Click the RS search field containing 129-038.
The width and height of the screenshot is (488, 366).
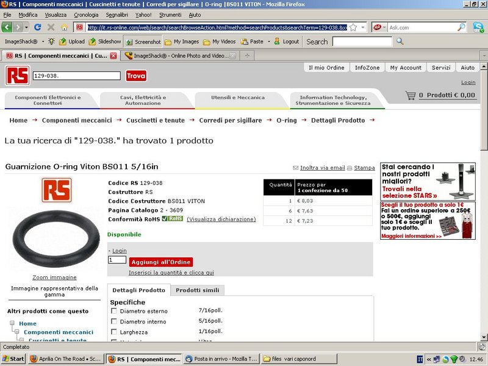click(77, 76)
